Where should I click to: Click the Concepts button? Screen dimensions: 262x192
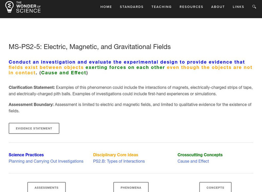pos(215,187)
